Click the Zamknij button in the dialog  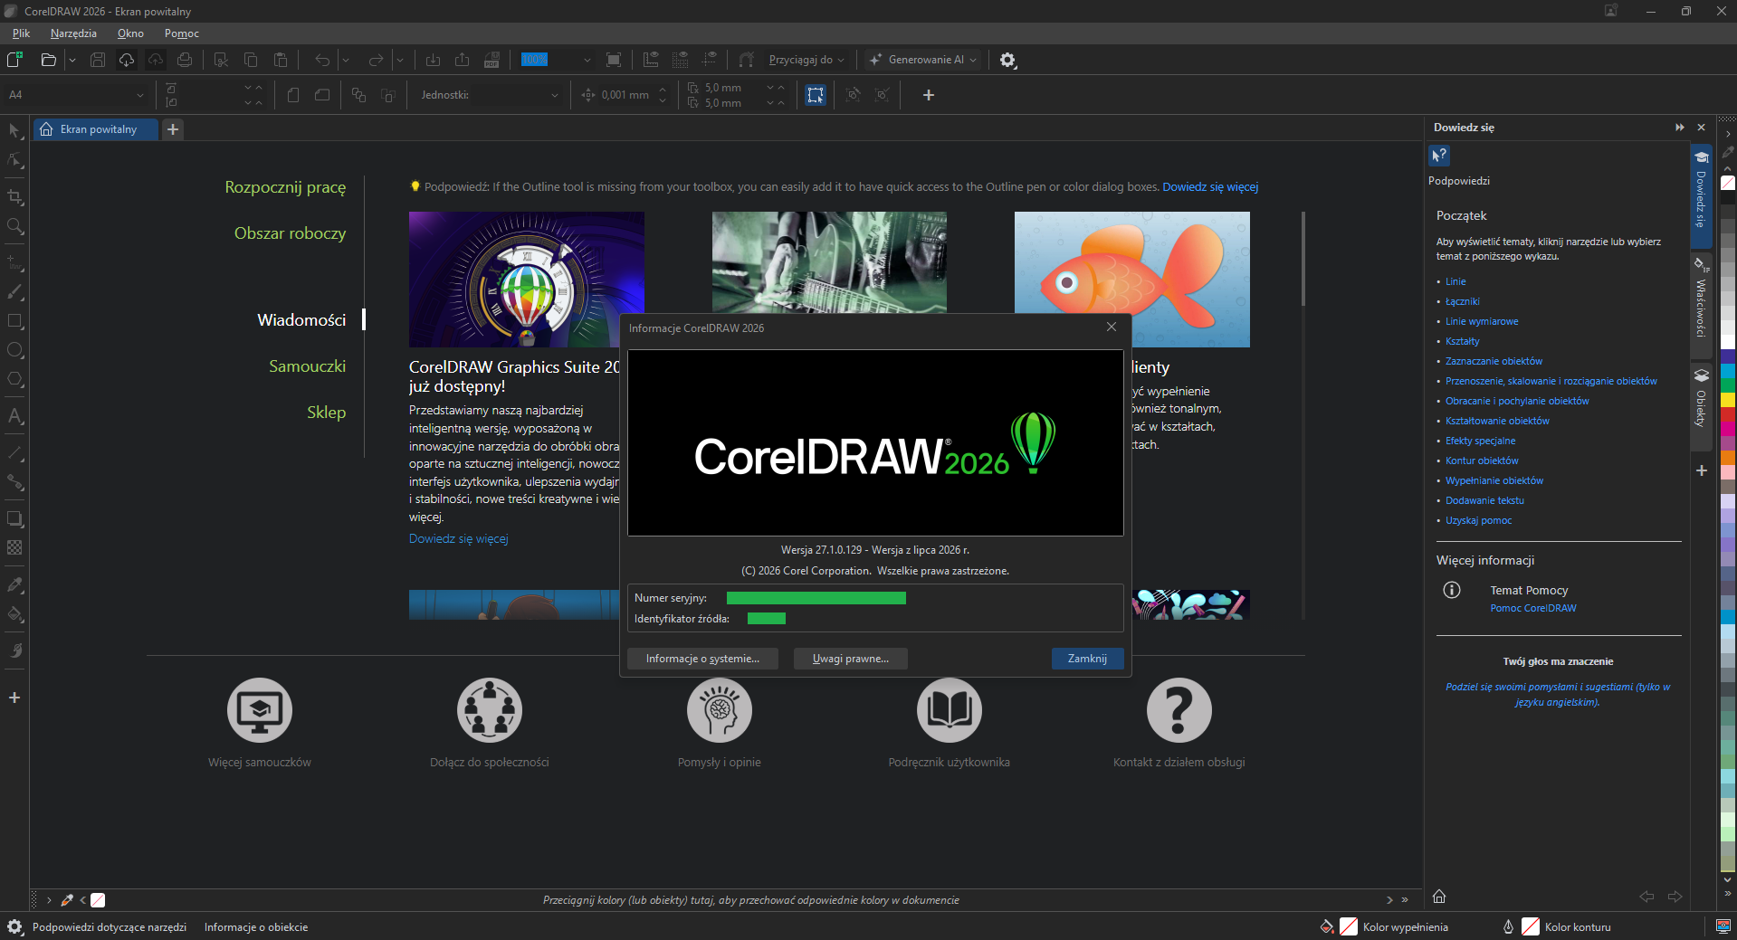(x=1087, y=659)
